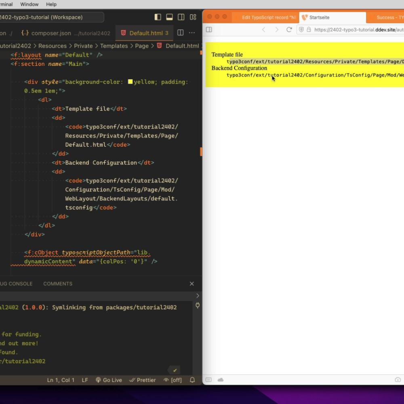
Task: Click the shield tracking protection icon
Action: 301,29
